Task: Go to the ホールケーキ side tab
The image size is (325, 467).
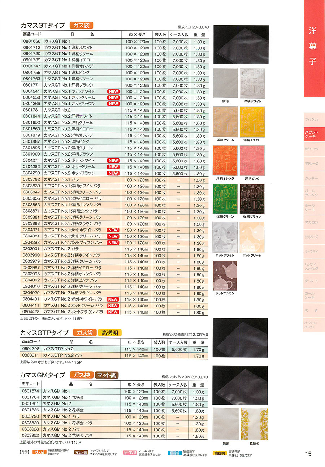Action: (x=314, y=208)
